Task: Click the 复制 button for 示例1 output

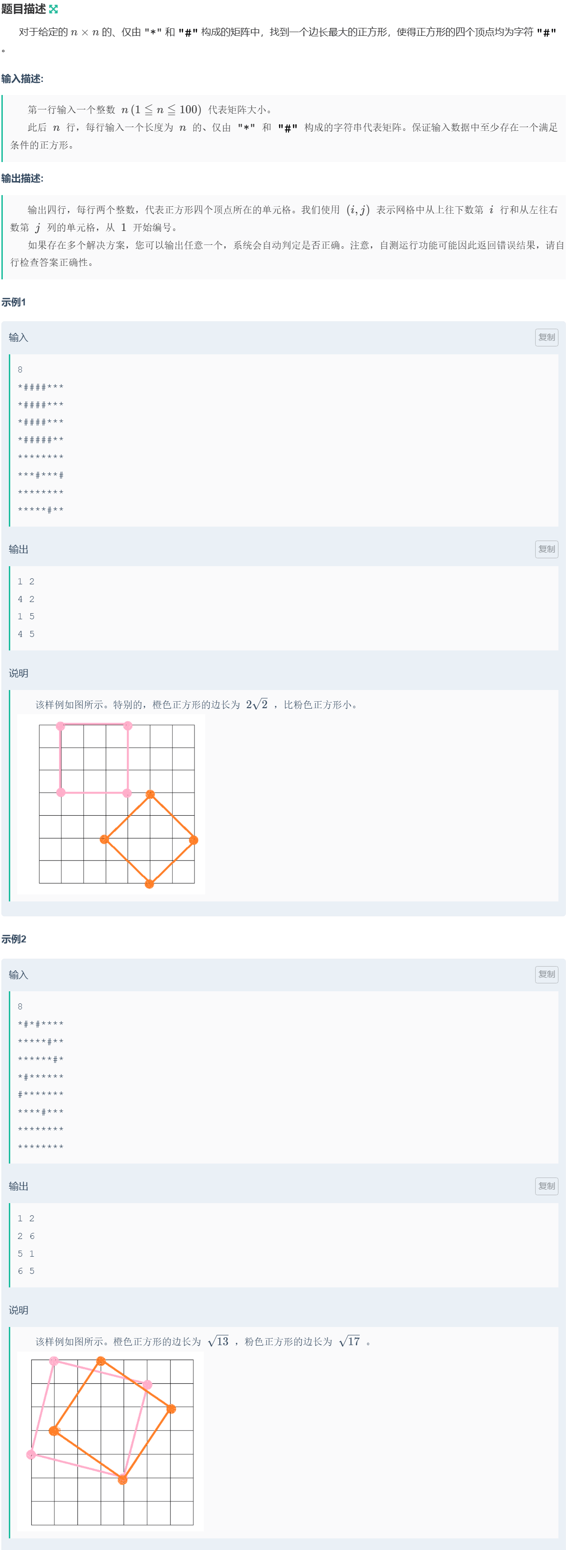Action: 546,549
